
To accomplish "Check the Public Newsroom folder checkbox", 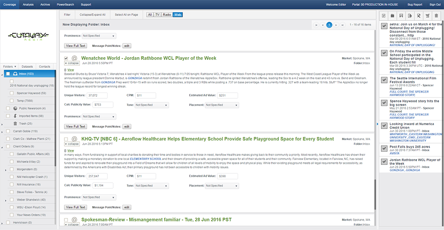I will (x=8, y=108).
